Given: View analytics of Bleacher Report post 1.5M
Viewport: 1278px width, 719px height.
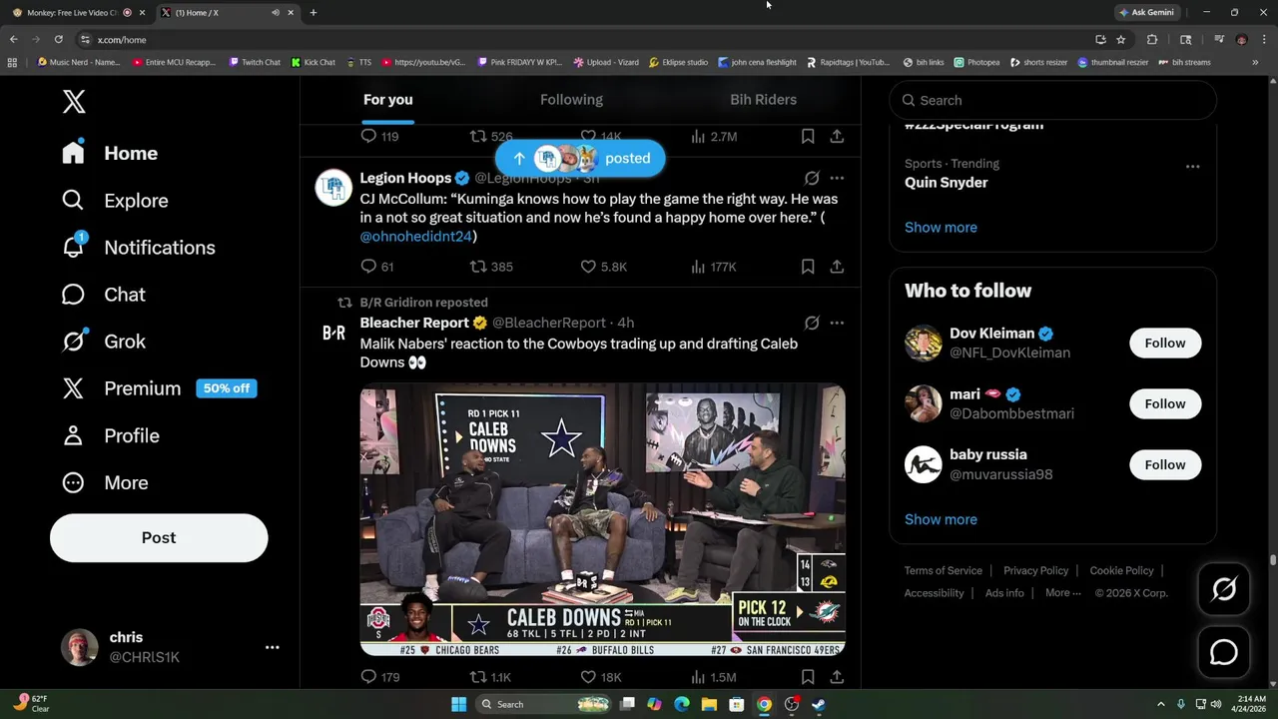Looking at the screenshot, I should click(713, 677).
